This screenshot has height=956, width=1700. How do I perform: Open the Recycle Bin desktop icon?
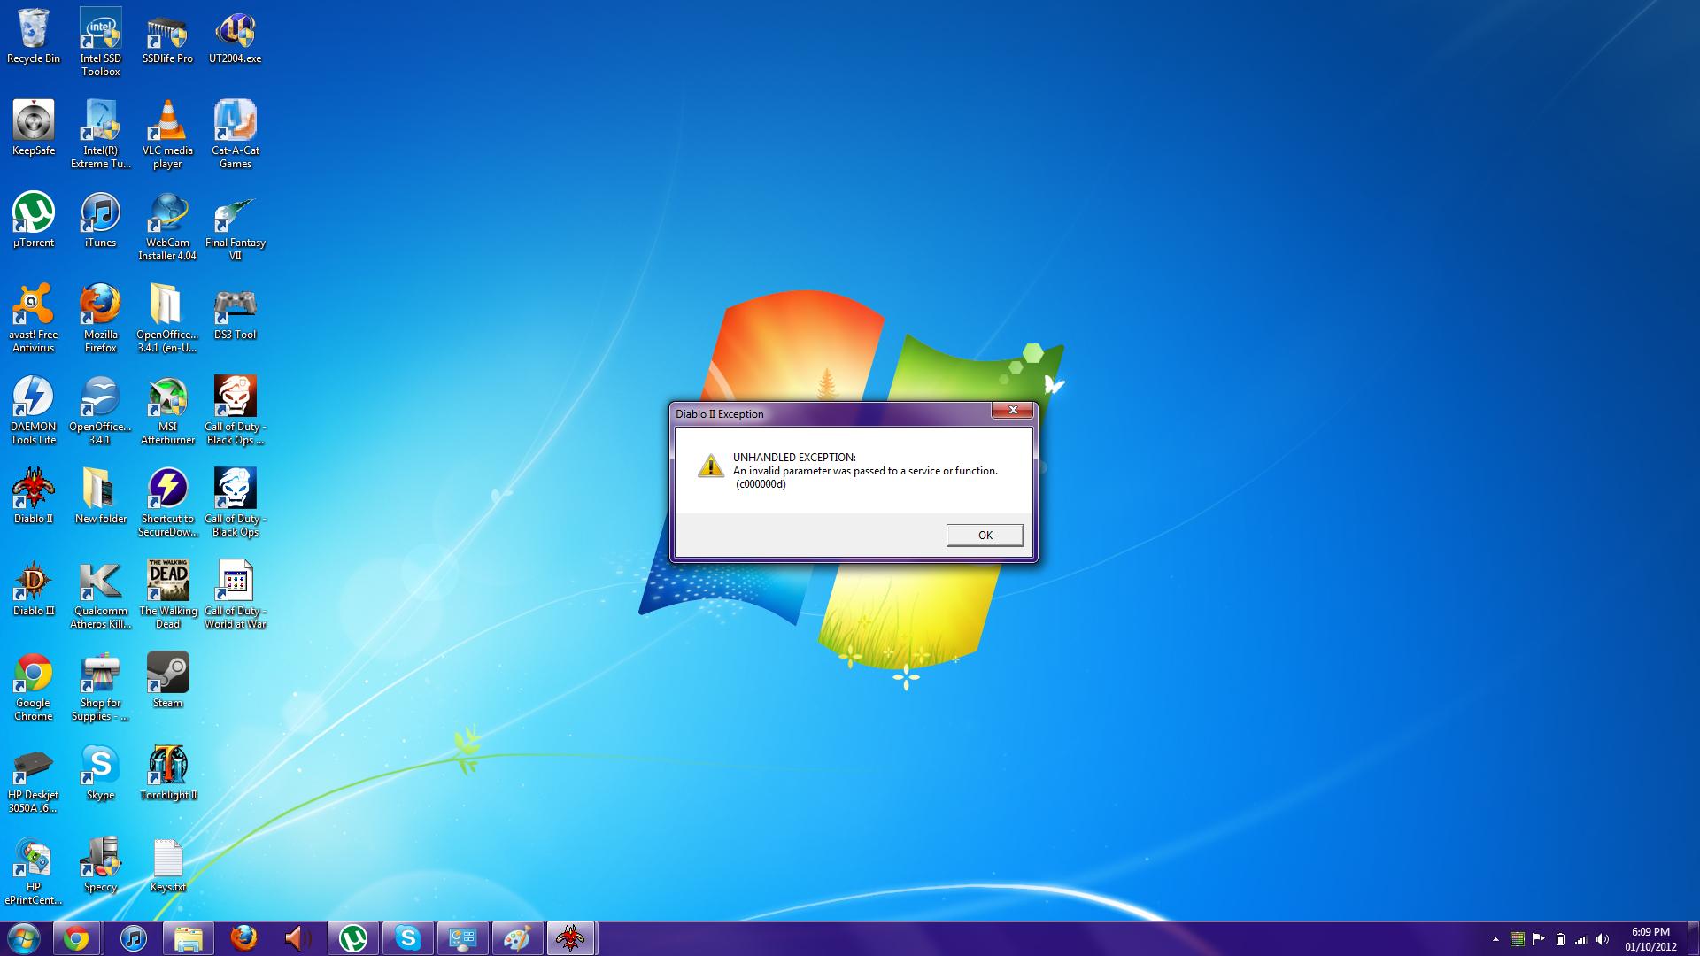34,37
